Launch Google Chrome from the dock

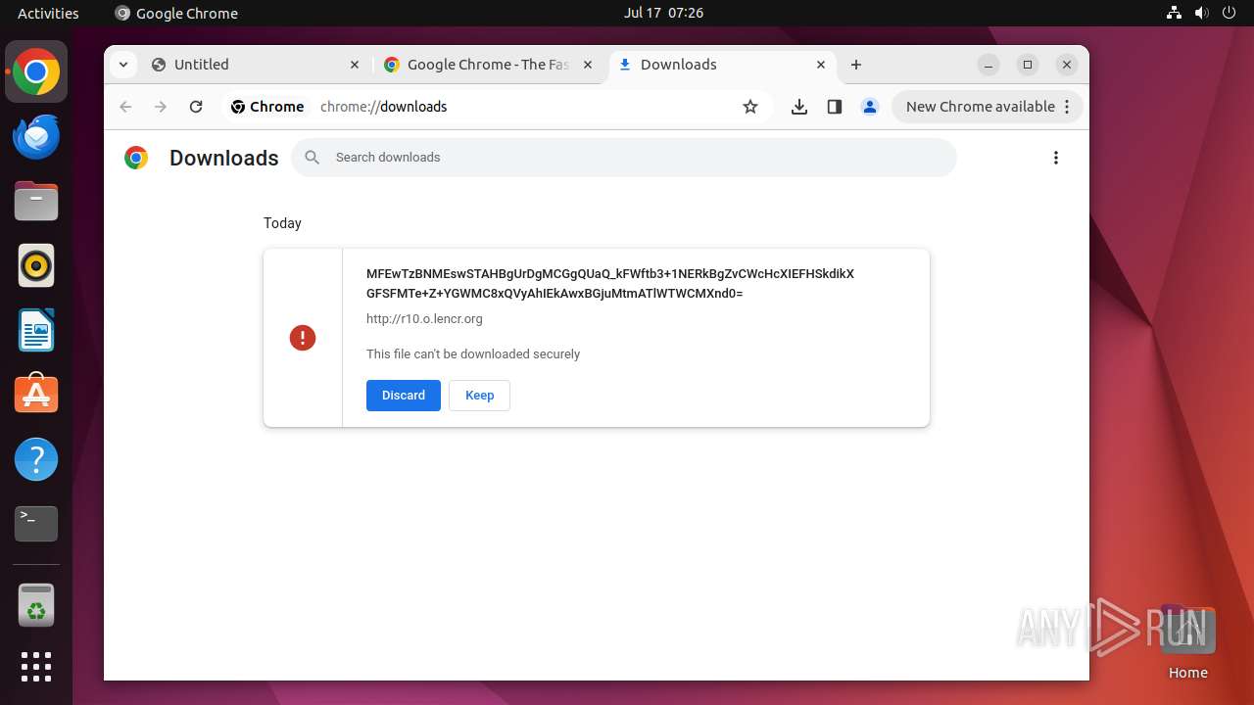point(36,71)
